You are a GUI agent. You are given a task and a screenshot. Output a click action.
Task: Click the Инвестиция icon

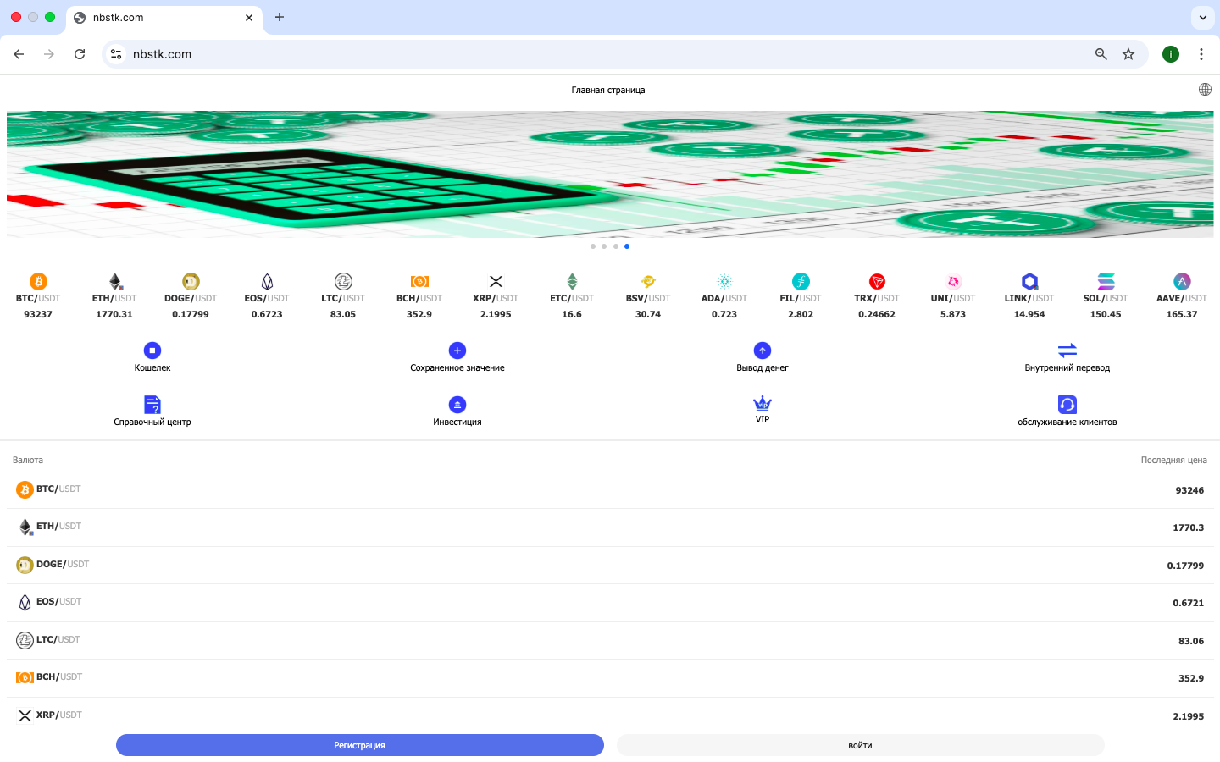point(457,405)
